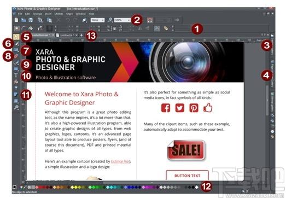Add a new document tab with plus
The width and height of the screenshot is (286, 198).
(x=81, y=35)
